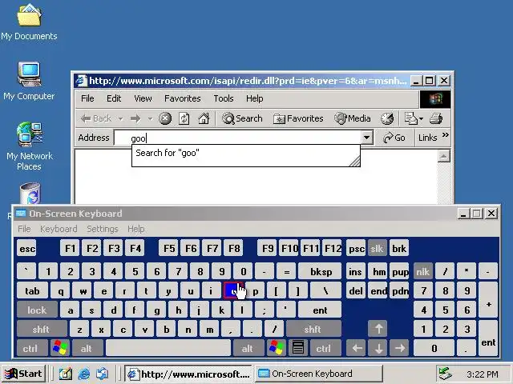The height and width of the screenshot is (384, 513).
Task: Open the Forward button history dropdown
Action: 150,118
